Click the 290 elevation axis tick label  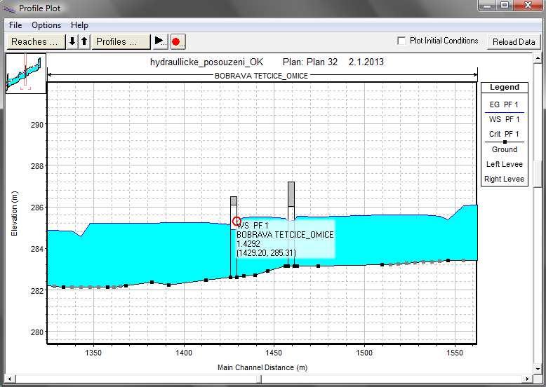[x=37, y=125]
